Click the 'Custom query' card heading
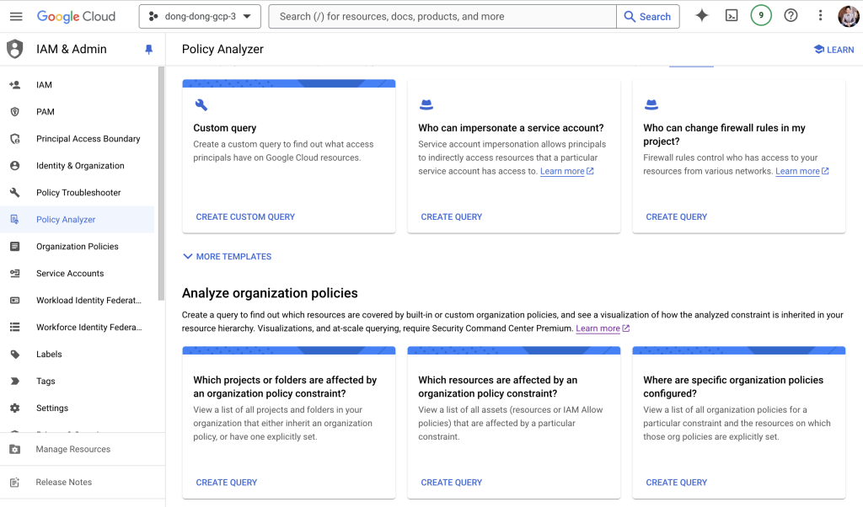 [224, 127]
